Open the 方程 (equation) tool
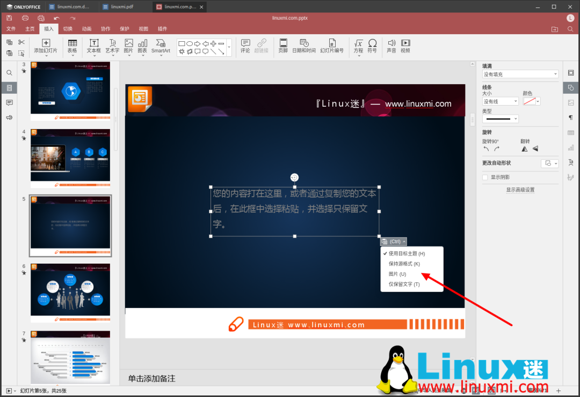580x397 pixels. pyautogui.click(x=358, y=46)
